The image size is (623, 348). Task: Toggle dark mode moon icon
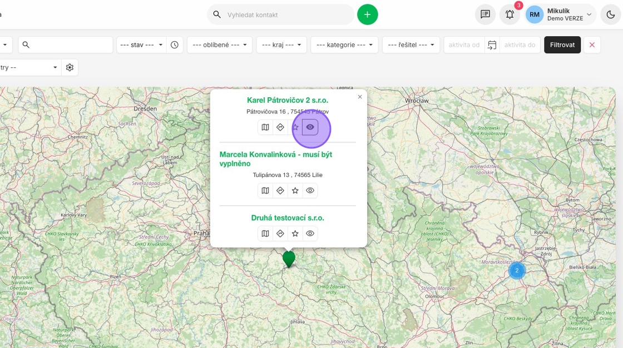point(611,14)
